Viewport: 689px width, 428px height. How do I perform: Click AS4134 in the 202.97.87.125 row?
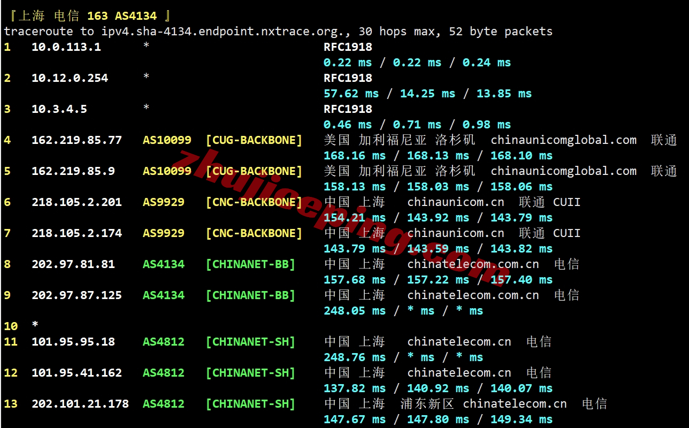click(164, 295)
